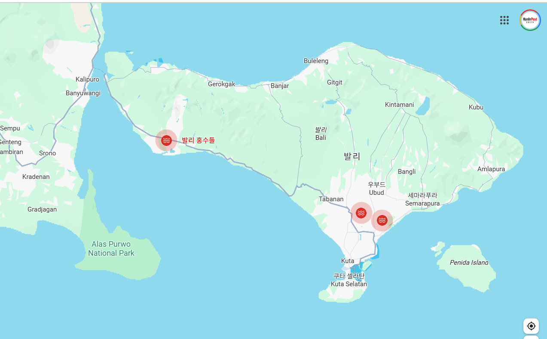Select the Gerokgak place label

[221, 84]
